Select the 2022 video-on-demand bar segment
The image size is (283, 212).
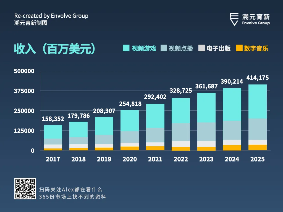pyautogui.click(x=181, y=132)
